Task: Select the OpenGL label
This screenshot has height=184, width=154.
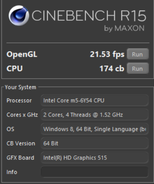Action: tap(22, 55)
